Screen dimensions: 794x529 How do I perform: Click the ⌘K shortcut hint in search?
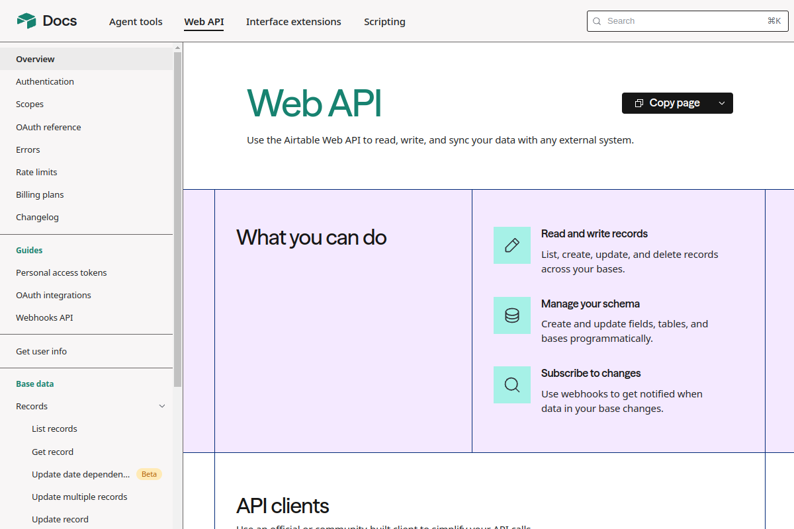point(774,21)
